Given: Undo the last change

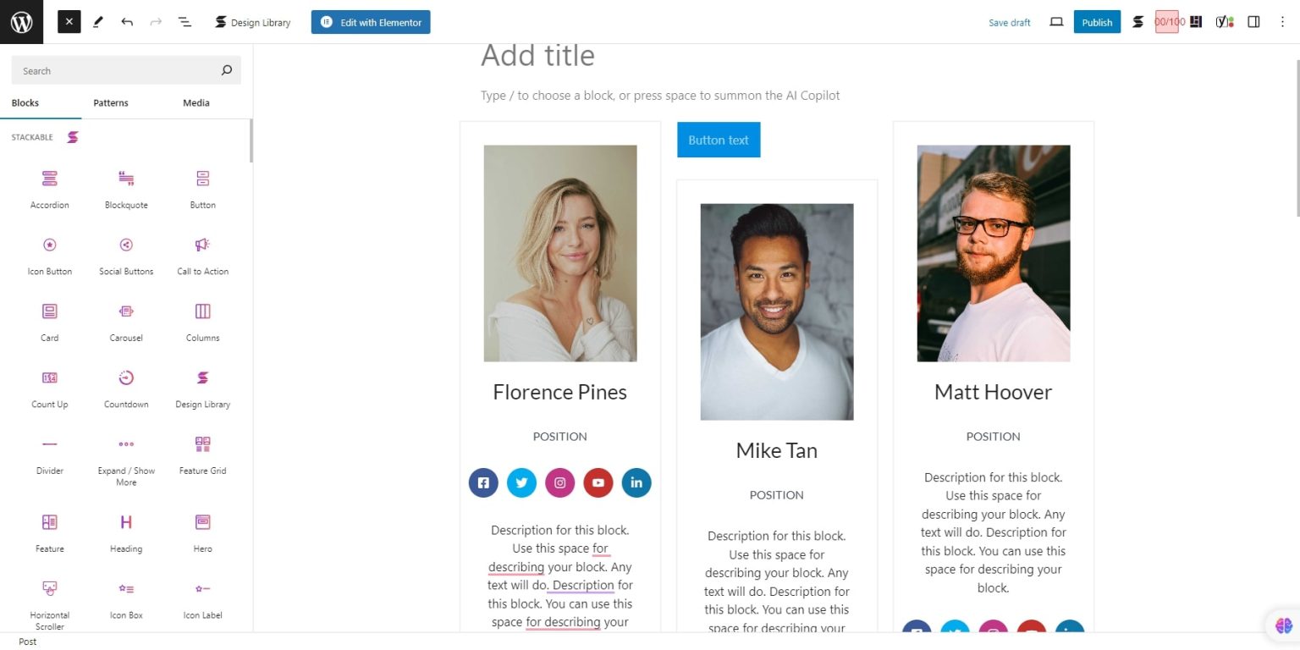Looking at the screenshot, I should 127,21.
